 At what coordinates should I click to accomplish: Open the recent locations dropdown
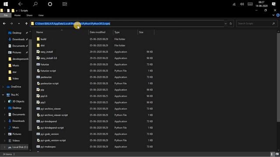coord(19,24)
